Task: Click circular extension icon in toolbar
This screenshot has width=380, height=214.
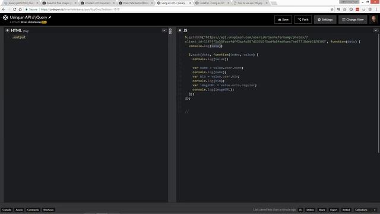Action: pos(351,10)
